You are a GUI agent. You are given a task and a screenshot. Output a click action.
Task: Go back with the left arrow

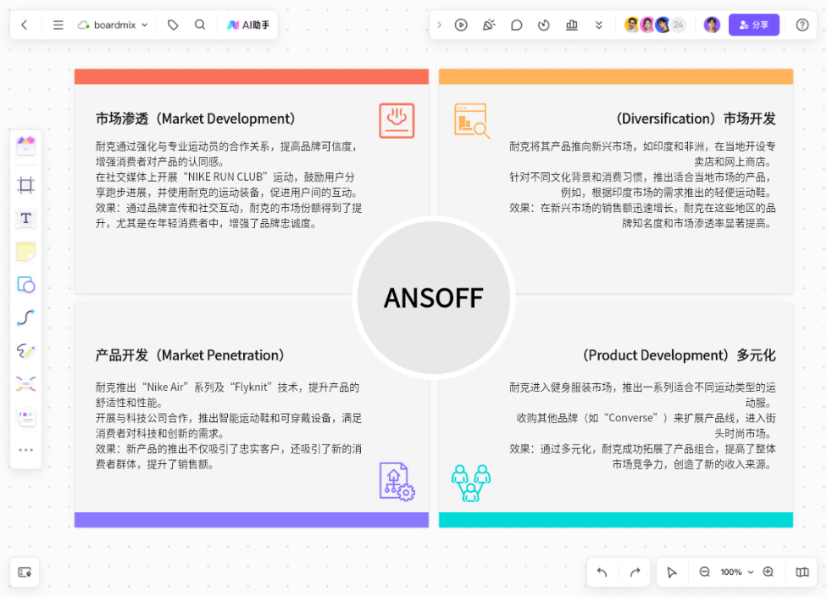click(25, 25)
